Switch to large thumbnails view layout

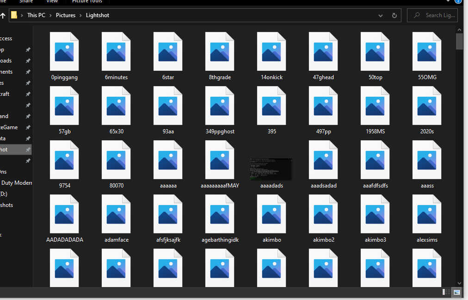click(x=457, y=292)
